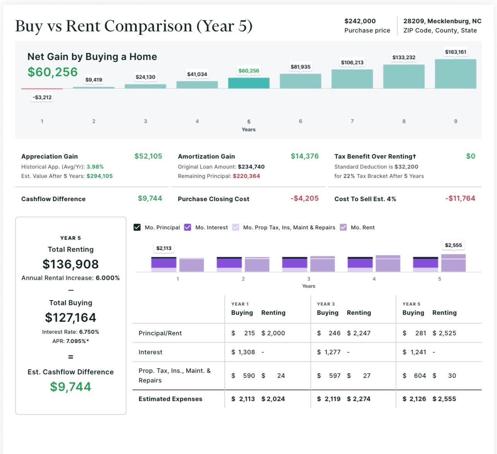Click Year 1 renting principal/rent $2,000
The height and width of the screenshot is (454, 497).
[x=273, y=333]
